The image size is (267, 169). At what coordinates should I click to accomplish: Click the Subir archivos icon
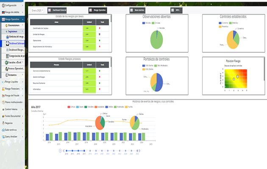[3, 130]
